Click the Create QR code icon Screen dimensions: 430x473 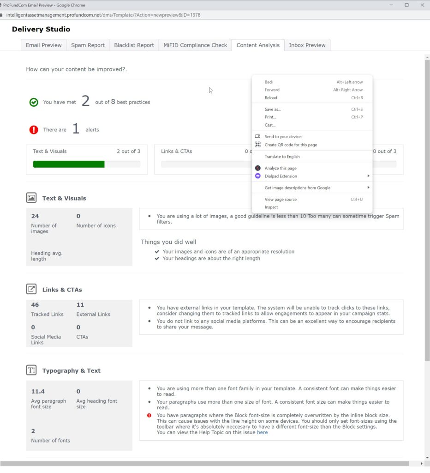tap(258, 145)
